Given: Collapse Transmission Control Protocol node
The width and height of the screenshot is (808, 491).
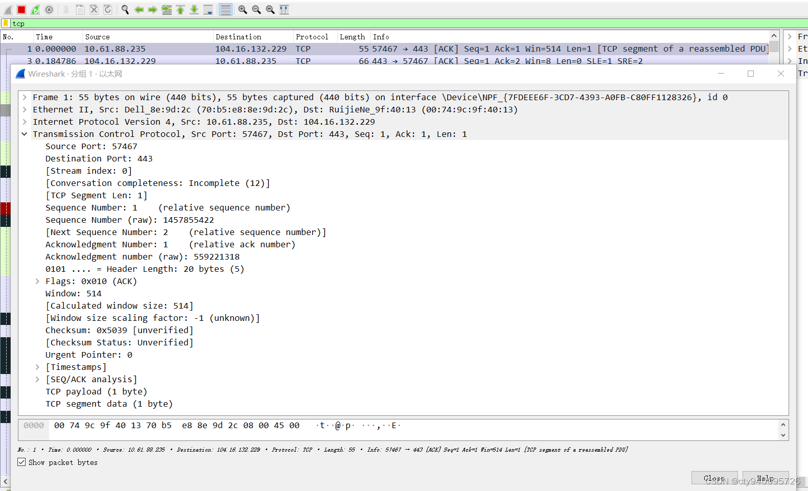Looking at the screenshot, I should pyautogui.click(x=24, y=134).
